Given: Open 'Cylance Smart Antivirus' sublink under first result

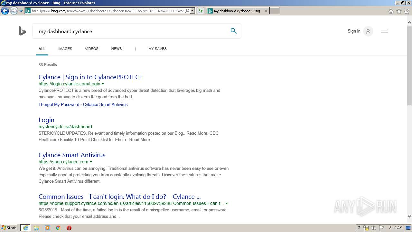Looking at the screenshot, I should click(x=105, y=105).
